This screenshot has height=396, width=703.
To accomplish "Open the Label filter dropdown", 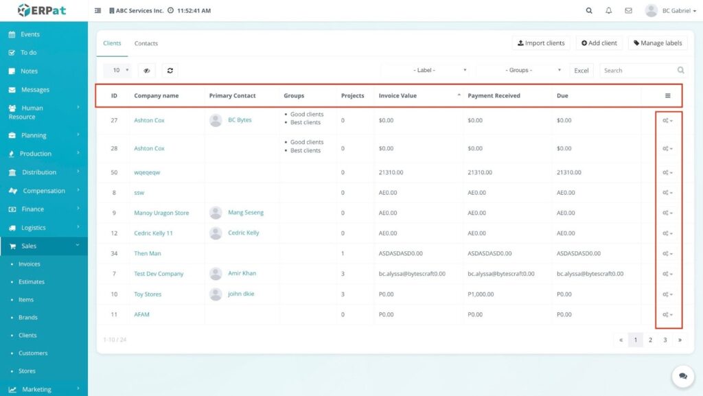I will tap(426, 70).
